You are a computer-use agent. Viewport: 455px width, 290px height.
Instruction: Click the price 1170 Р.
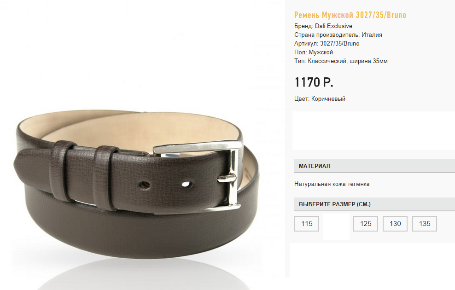coord(314,82)
